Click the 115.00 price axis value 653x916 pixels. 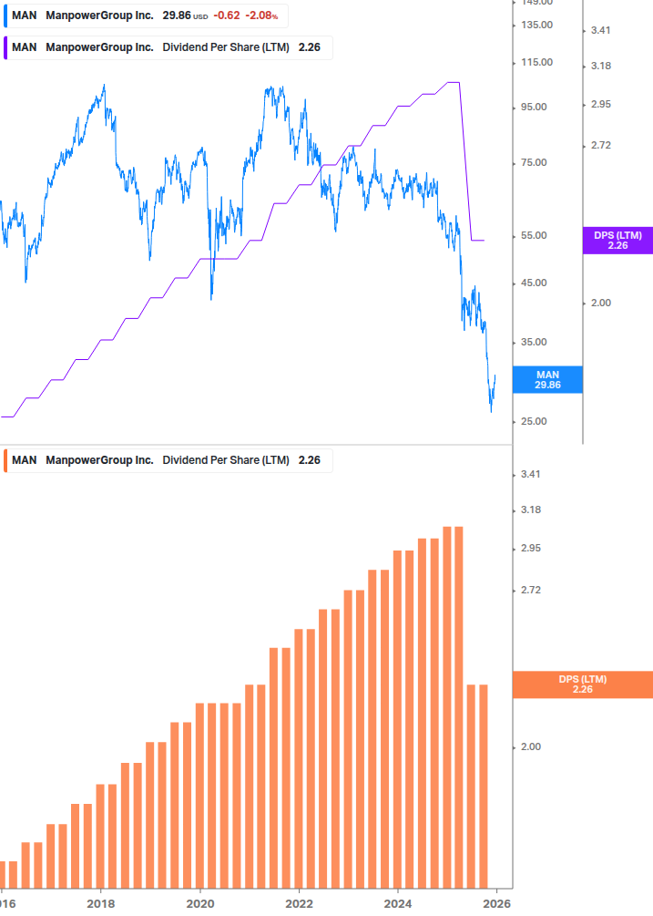536,63
